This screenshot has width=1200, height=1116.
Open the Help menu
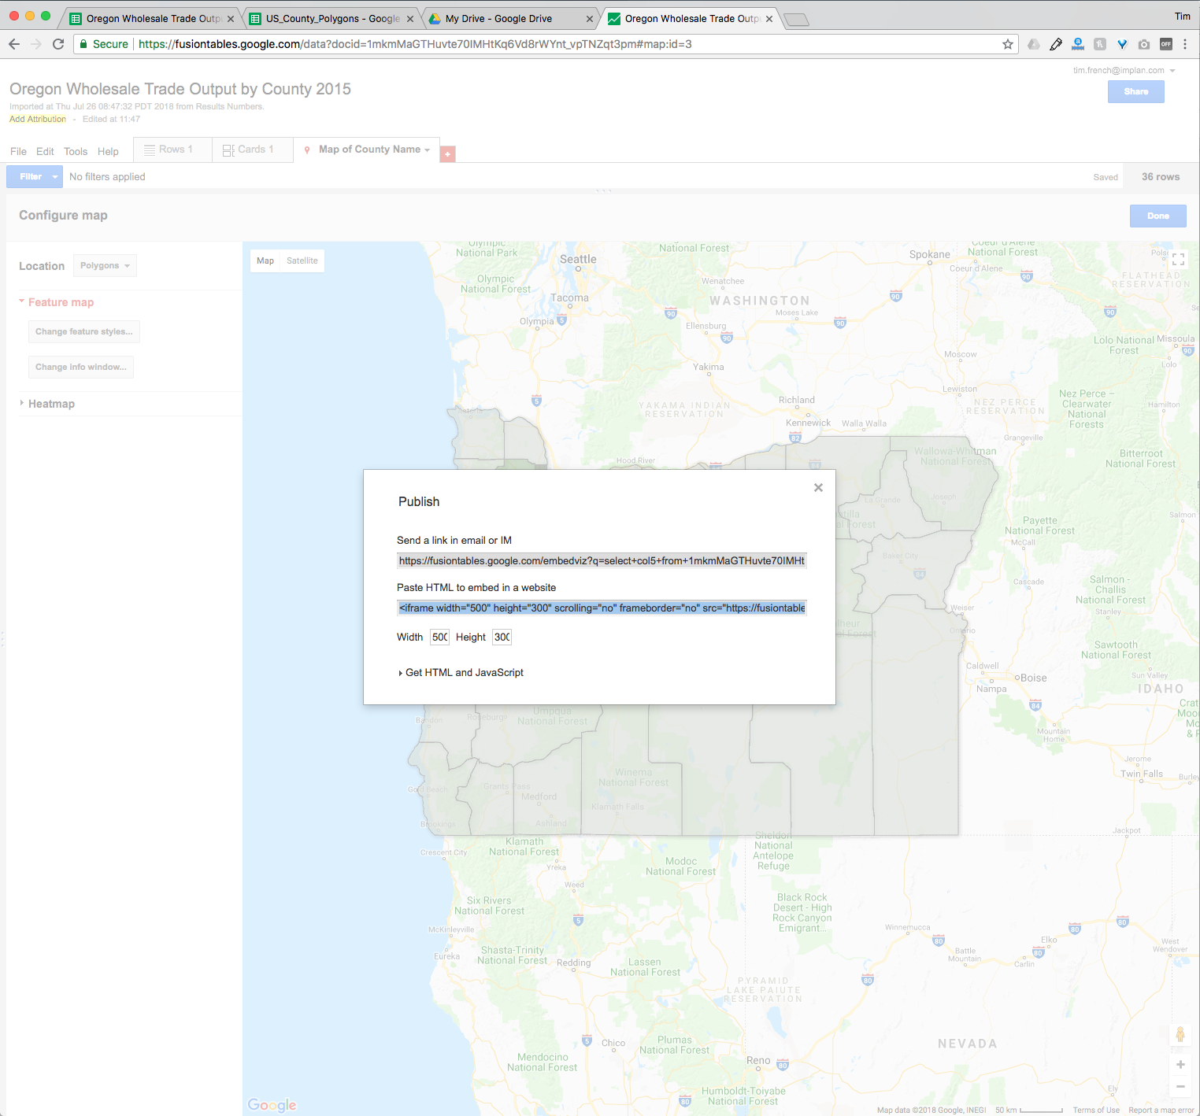click(108, 151)
